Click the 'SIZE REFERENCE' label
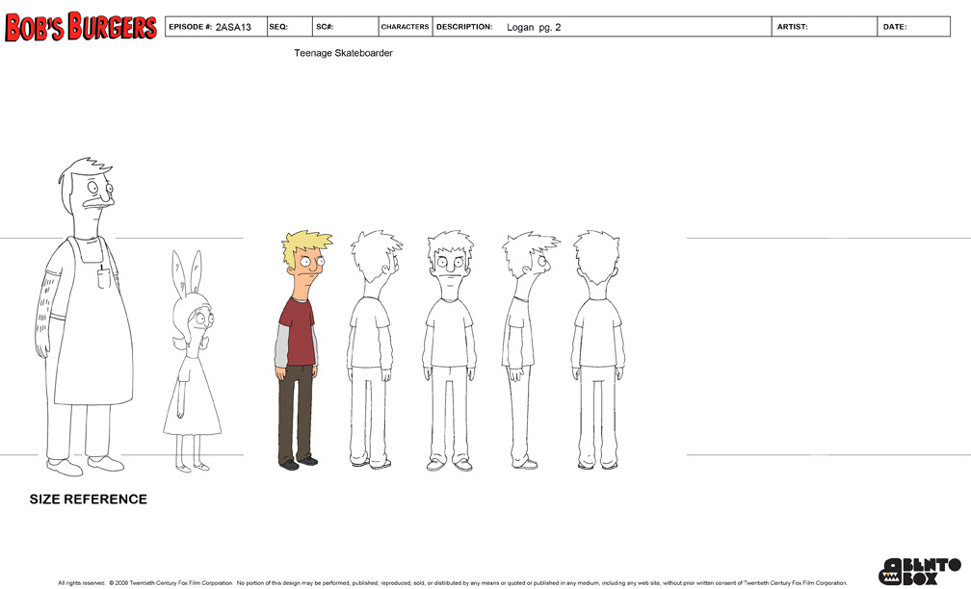The height and width of the screenshot is (589, 971). (x=89, y=499)
